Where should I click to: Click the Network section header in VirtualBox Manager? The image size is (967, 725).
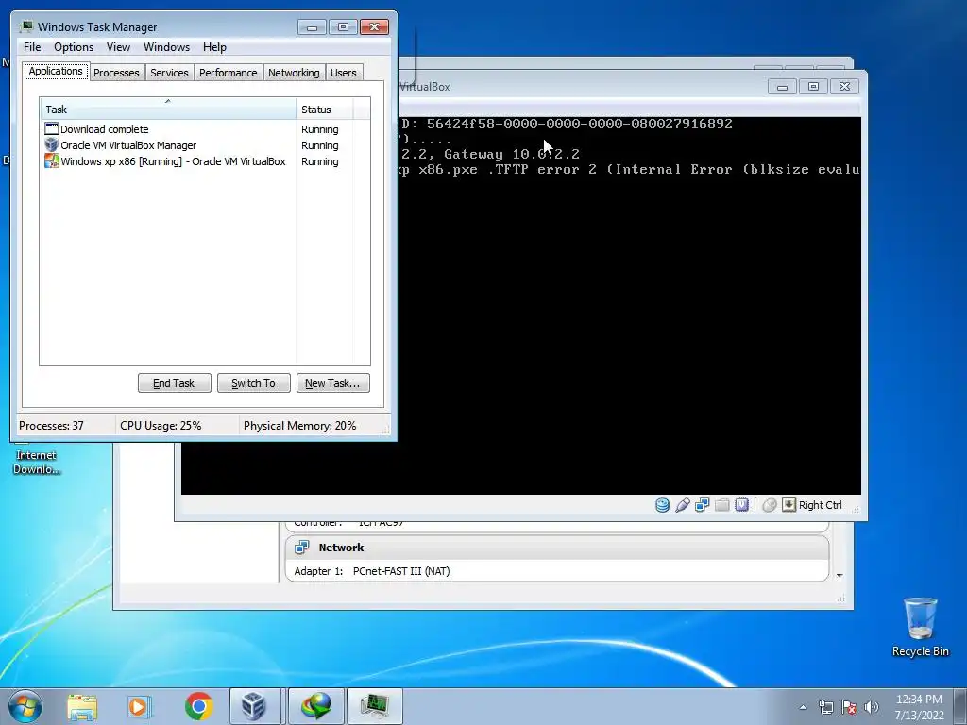click(557, 548)
